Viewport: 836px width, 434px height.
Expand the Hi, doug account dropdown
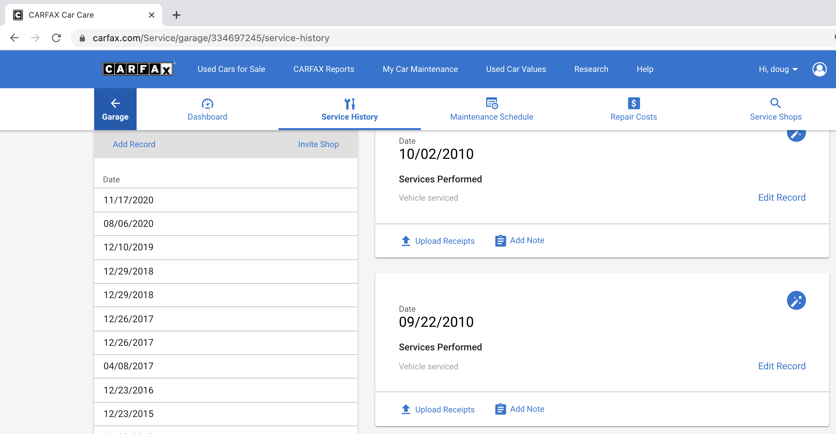tap(778, 69)
